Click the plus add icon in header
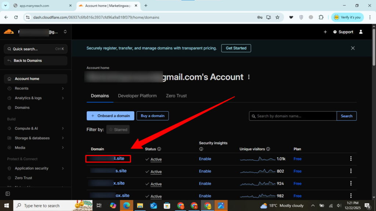The image size is (376, 211). (325, 32)
